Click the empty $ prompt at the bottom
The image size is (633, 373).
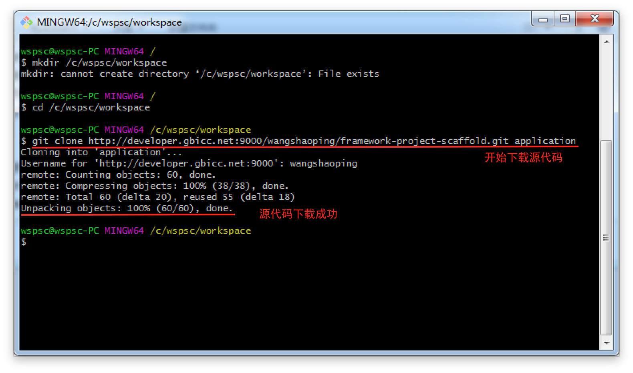(x=24, y=242)
